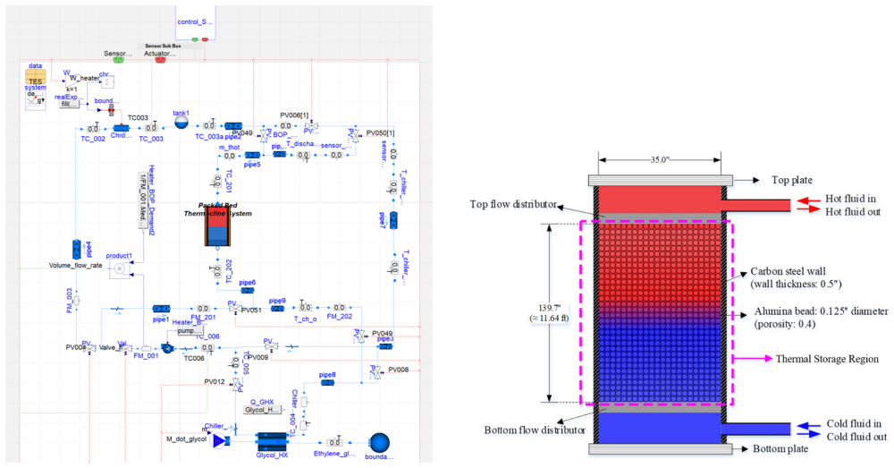Click the PV050[1] valve symbol
Viewport: 894px width, 468px height.
[x=355, y=136]
